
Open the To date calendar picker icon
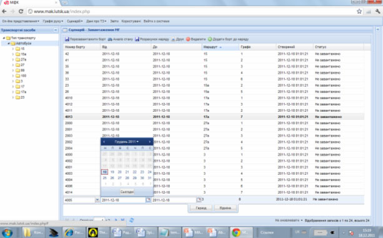(x=199, y=200)
